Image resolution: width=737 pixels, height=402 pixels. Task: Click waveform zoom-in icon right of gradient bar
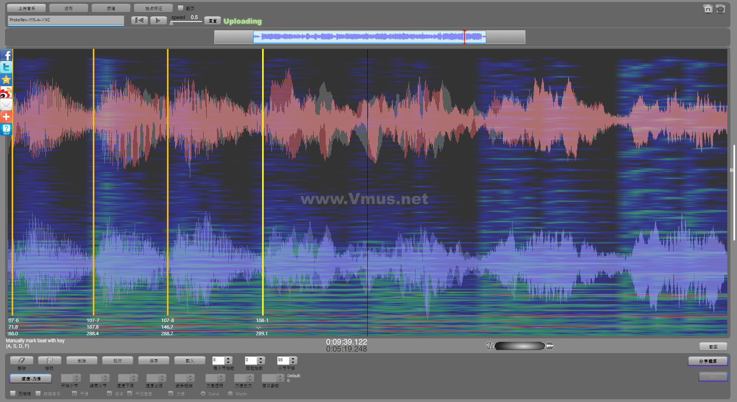(550, 346)
